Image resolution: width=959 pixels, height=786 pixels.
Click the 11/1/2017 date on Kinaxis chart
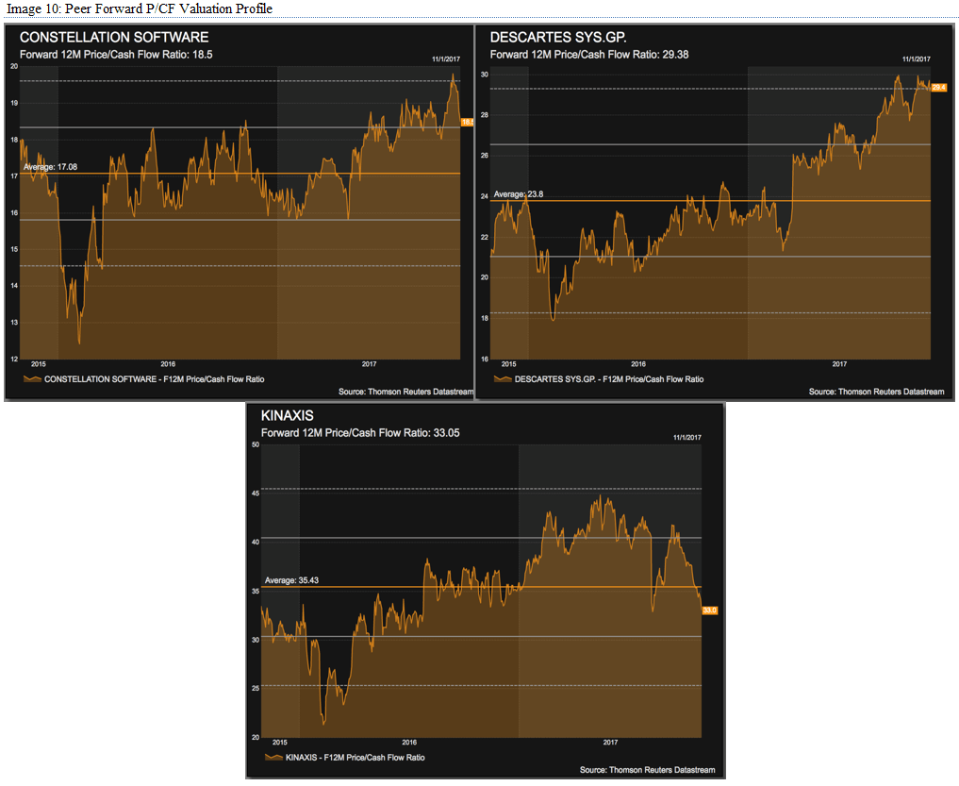coord(687,438)
